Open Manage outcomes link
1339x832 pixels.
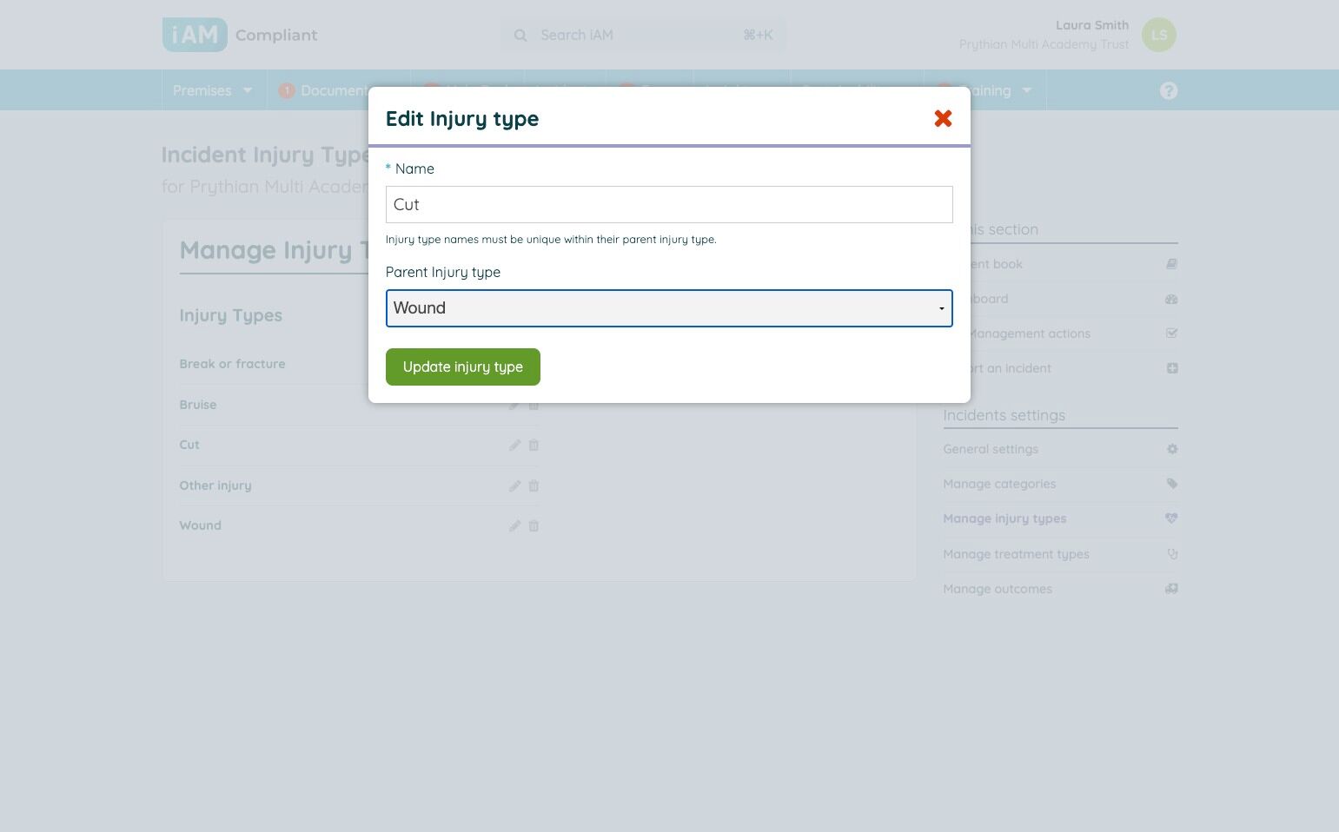point(998,589)
